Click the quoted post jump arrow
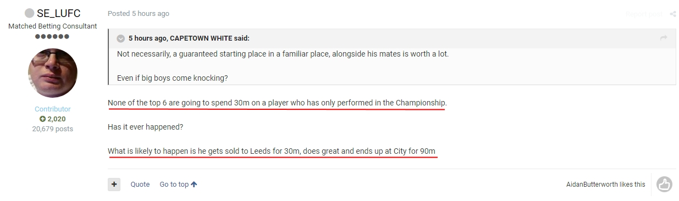 point(664,38)
